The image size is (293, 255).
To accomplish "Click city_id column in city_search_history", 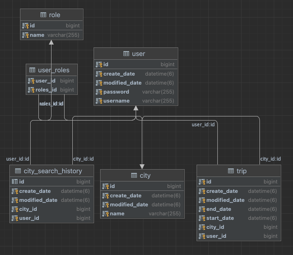I will [x=28, y=209].
